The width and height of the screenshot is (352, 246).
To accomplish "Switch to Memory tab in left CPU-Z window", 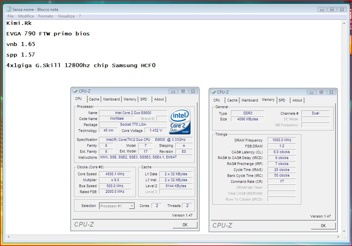I will tap(130, 99).
